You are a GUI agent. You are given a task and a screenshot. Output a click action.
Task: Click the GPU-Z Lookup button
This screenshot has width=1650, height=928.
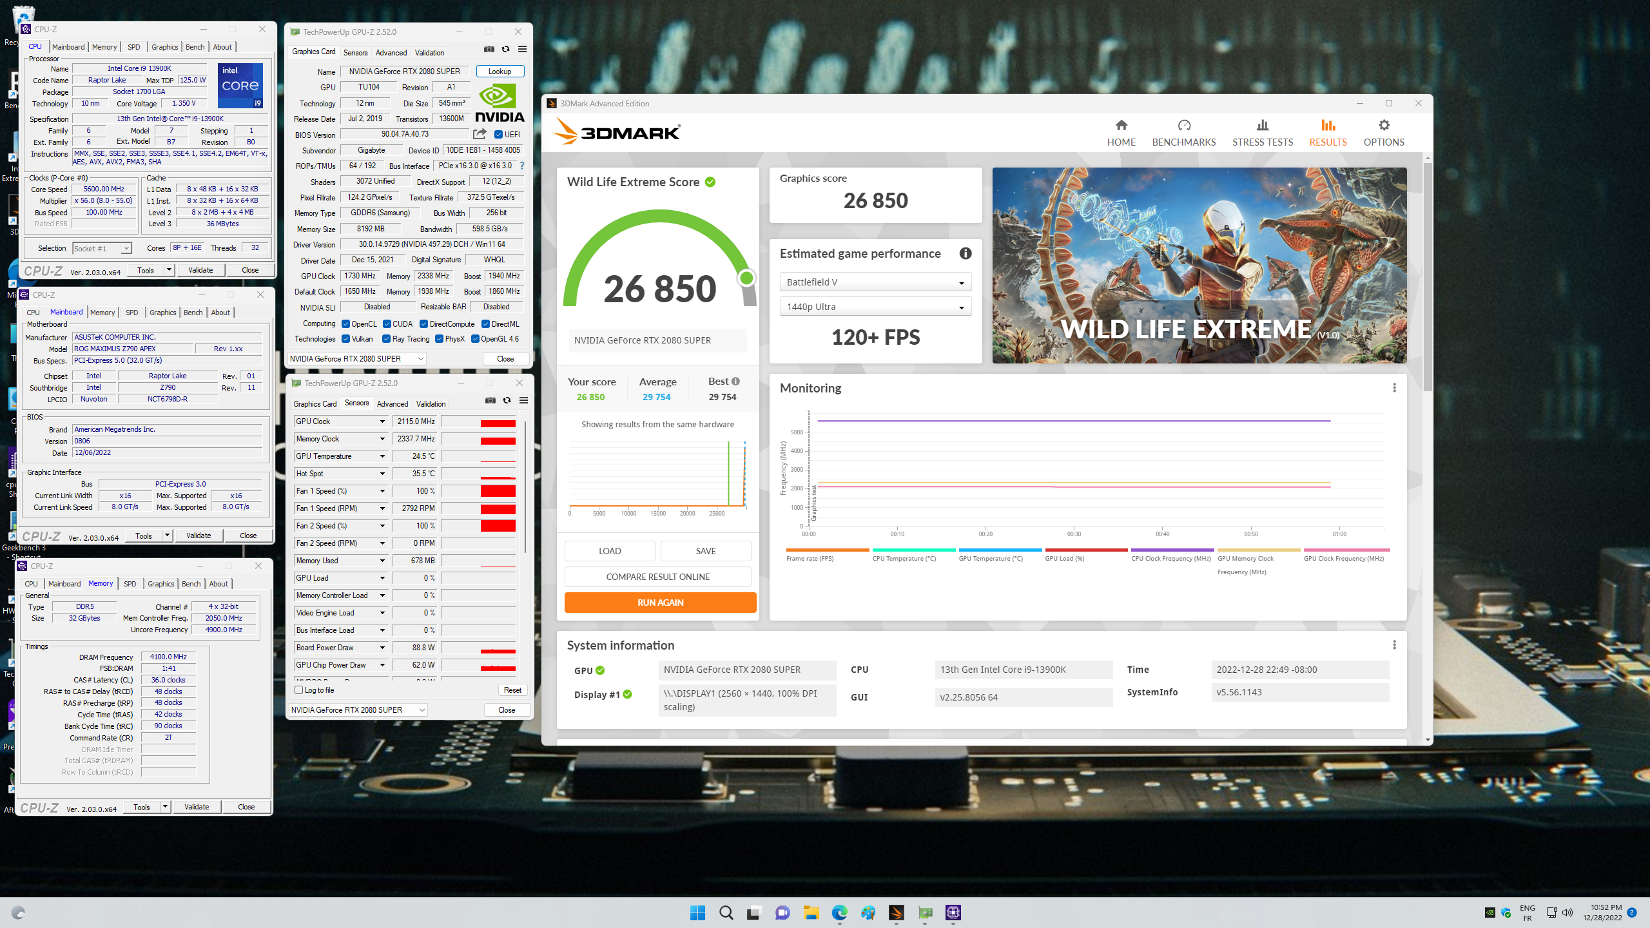[500, 72]
